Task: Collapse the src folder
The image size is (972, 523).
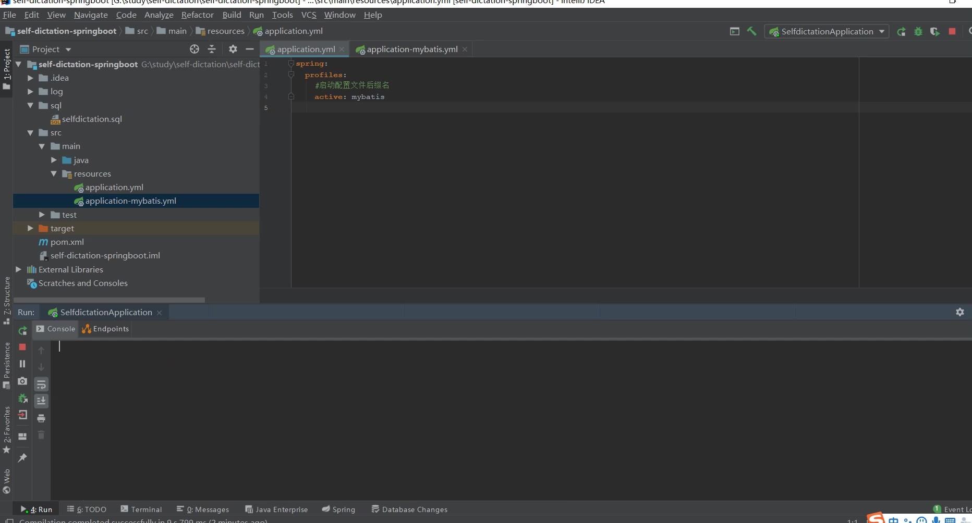Action: [x=30, y=132]
